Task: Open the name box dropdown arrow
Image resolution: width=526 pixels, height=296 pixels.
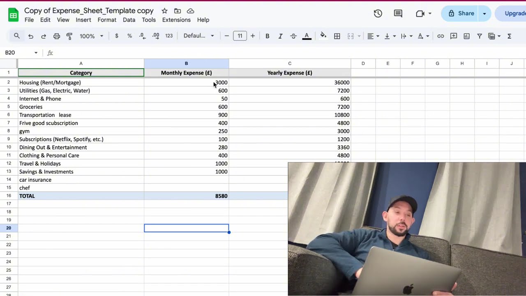Action: point(36,53)
